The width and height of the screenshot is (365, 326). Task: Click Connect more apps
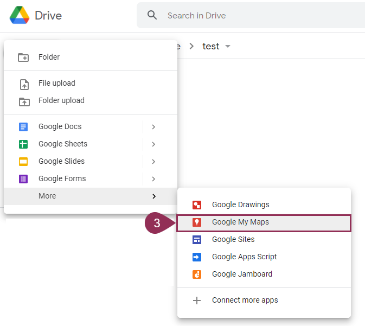click(245, 301)
